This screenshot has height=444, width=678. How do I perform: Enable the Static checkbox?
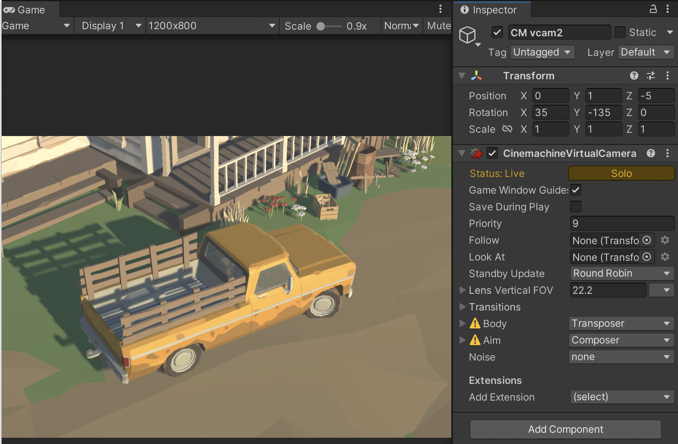point(620,32)
